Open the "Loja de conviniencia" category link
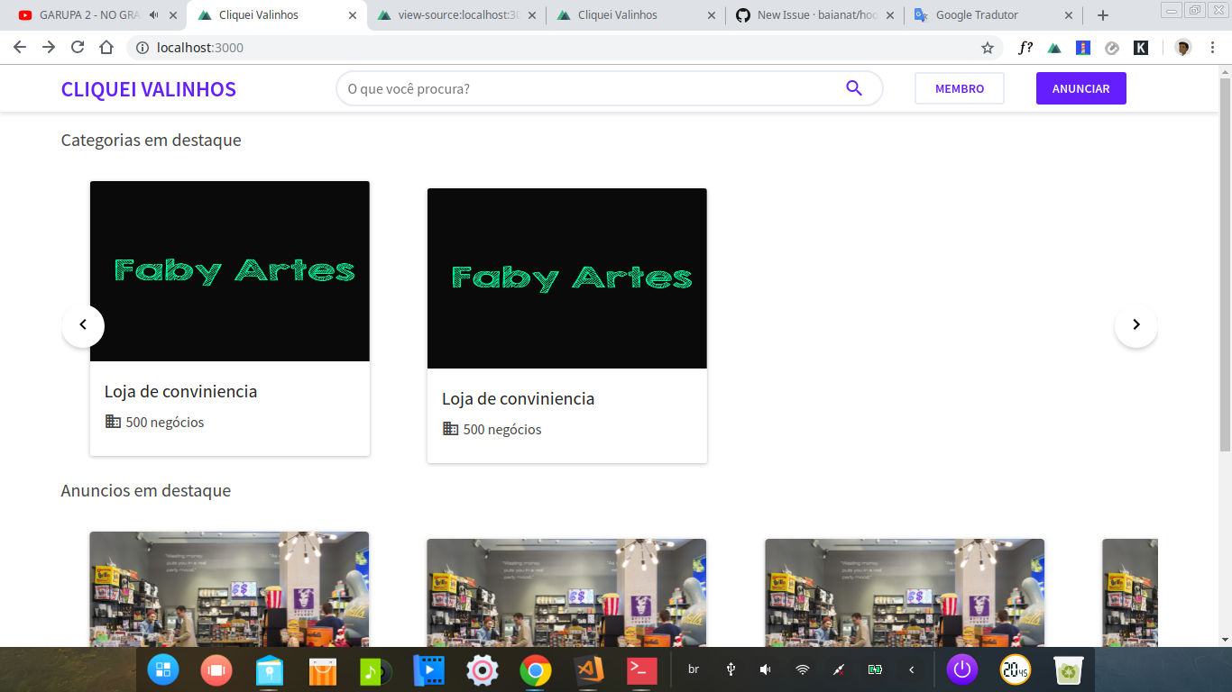The image size is (1232, 692). [181, 391]
